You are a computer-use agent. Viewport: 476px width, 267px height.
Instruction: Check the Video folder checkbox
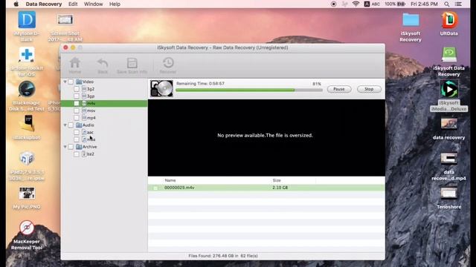tap(71, 82)
